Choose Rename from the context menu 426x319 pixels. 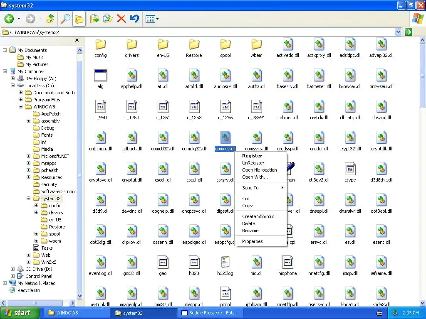(250, 231)
